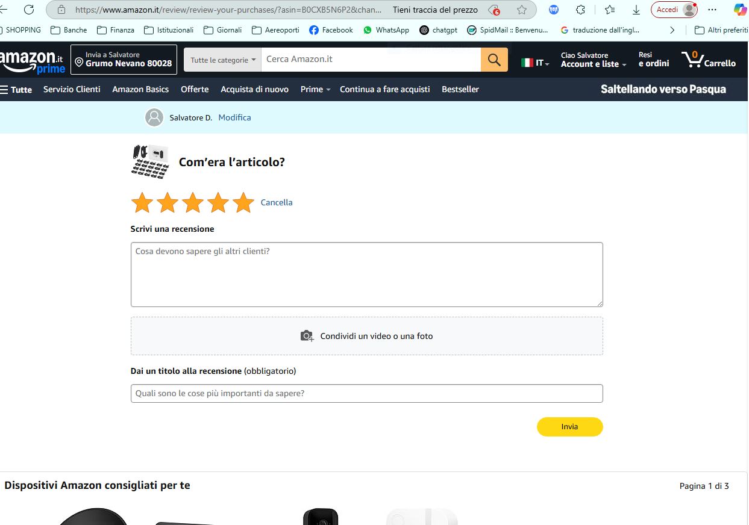This screenshot has width=749, height=525.
Task: Open the Aereoporti bookmarks folder
Action: tap(275, 30)
